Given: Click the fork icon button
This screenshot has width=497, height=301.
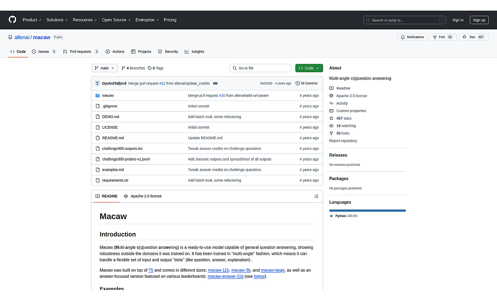Looking at the screenshot, I should point(435,37).
